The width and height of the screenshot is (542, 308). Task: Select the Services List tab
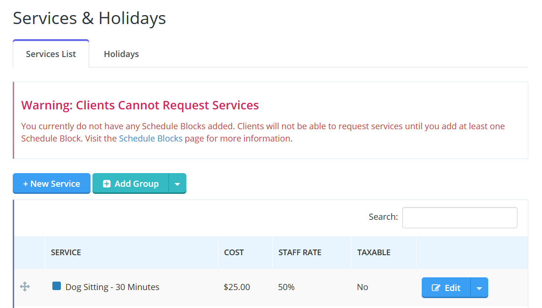[51, 54]
